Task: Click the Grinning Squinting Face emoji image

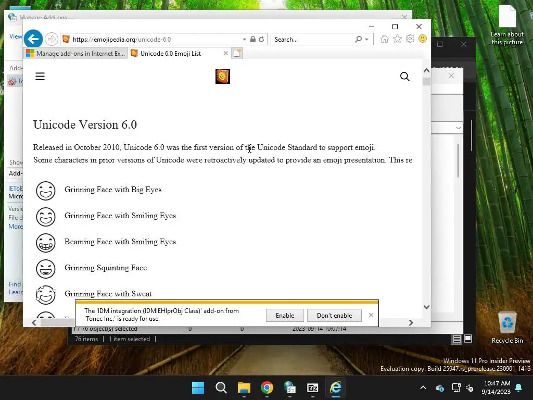Action: [46, 268]
